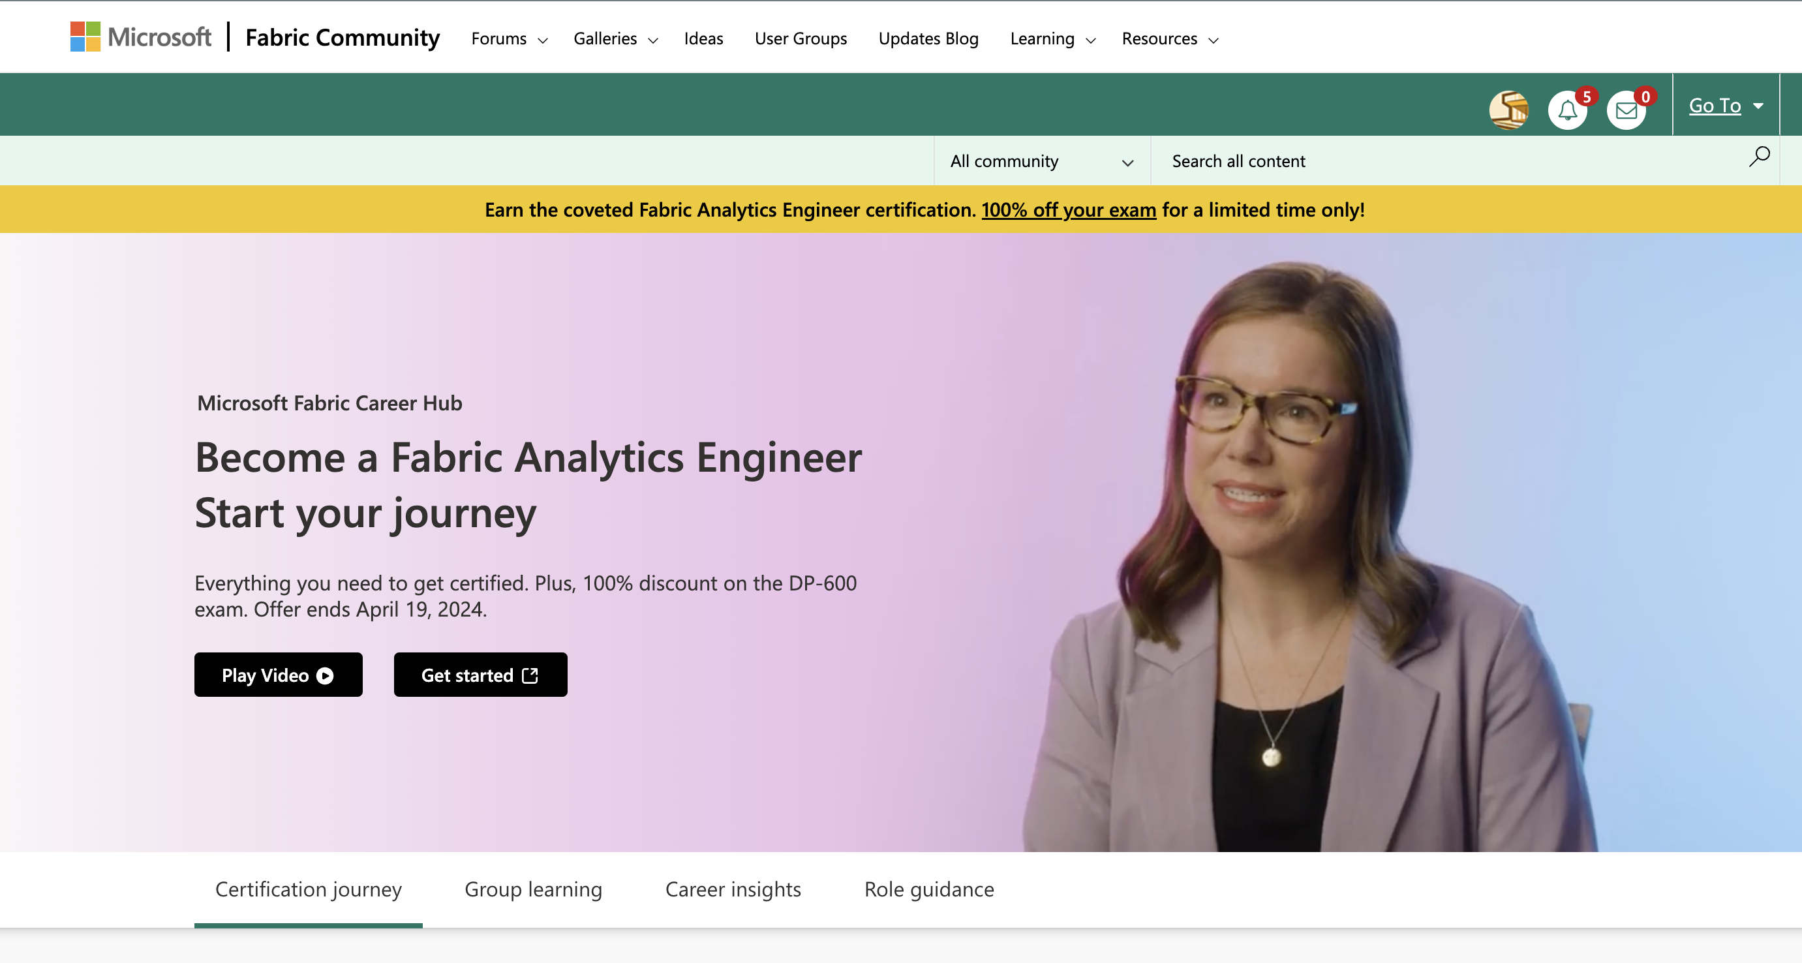Viewport: 1802px width, 963px height.
Task: Click the Microsoft logo
Action: [x=141, y=37]
